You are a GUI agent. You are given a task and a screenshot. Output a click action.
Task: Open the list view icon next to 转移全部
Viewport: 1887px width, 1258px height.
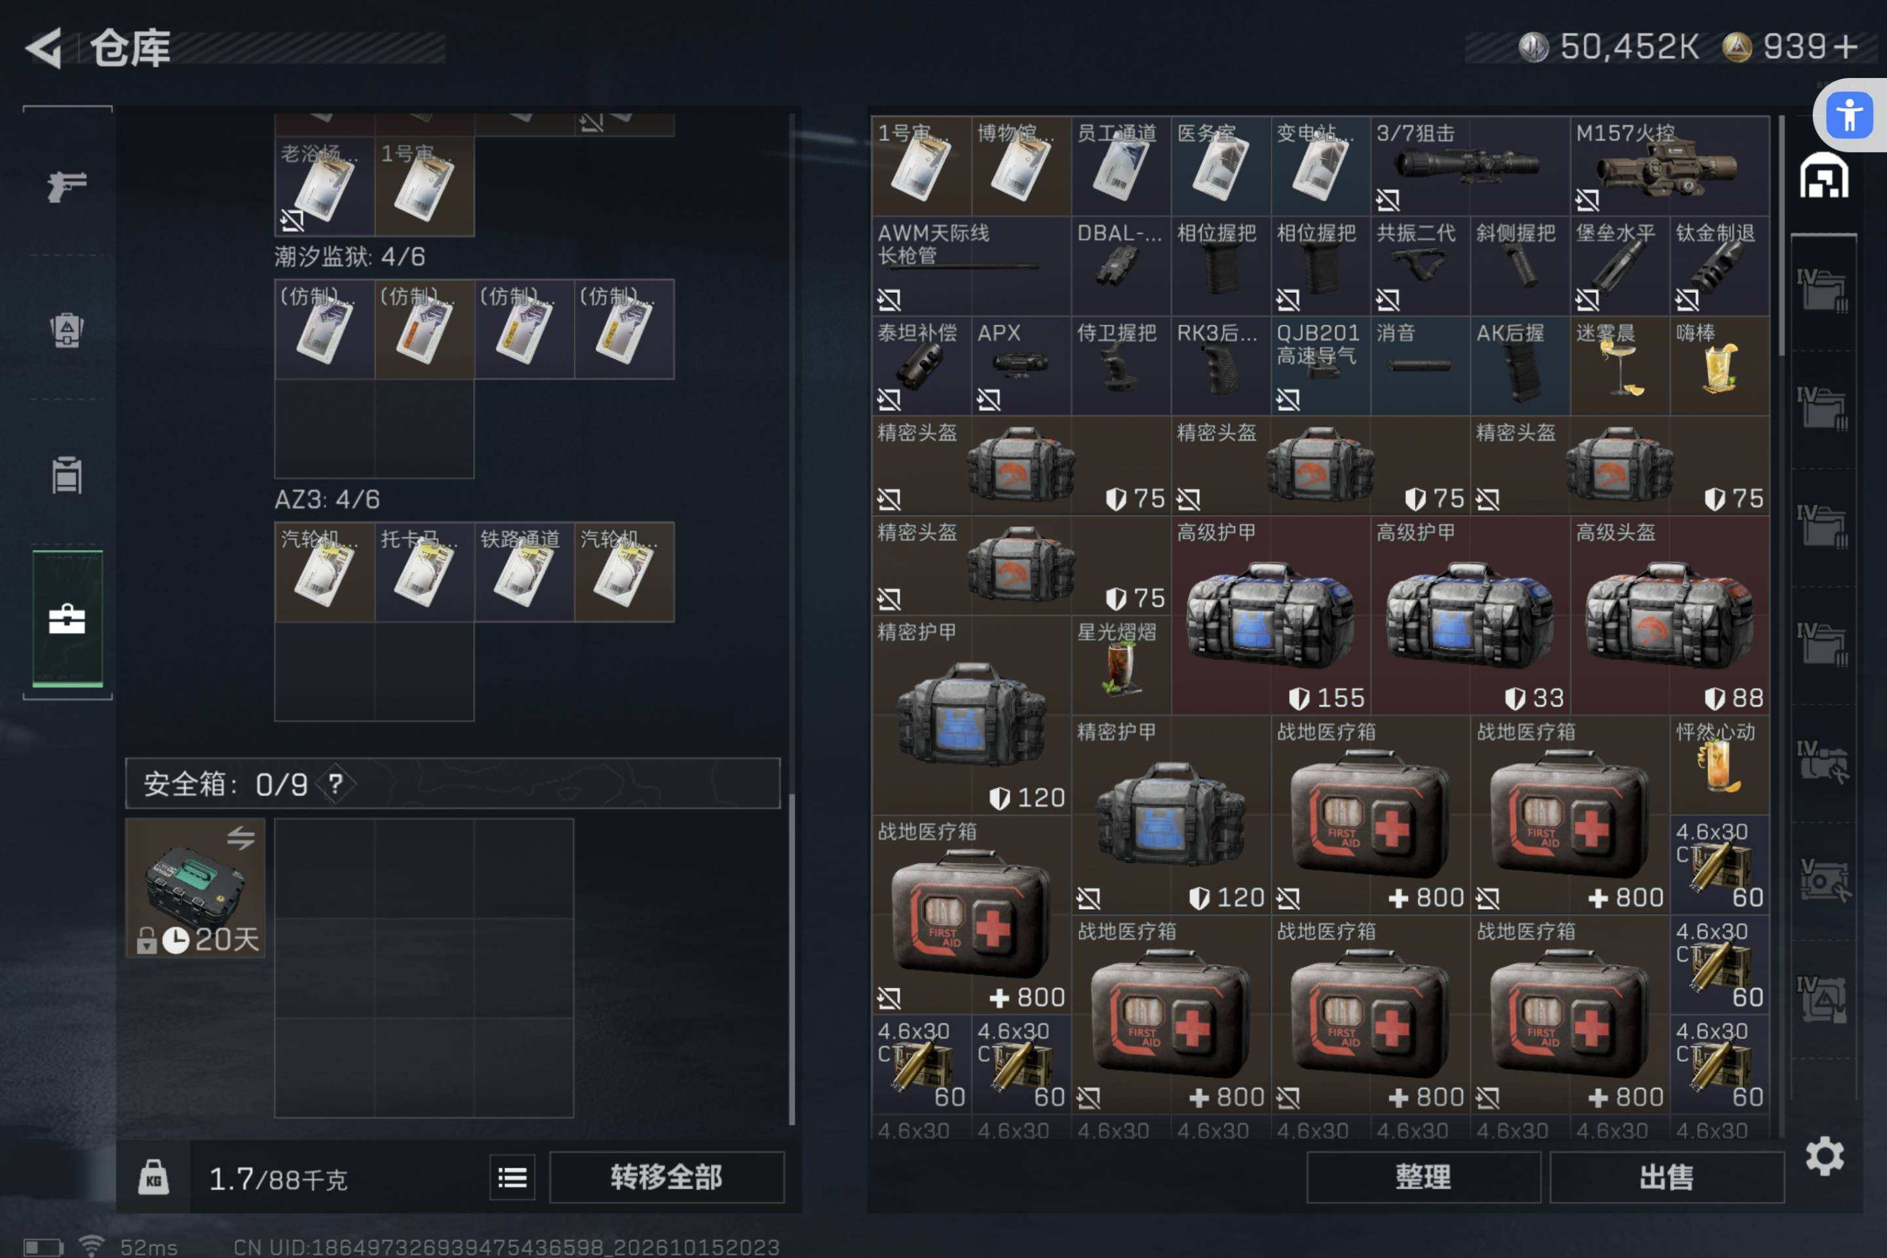pyautogui.click(x=512, y=1177)
